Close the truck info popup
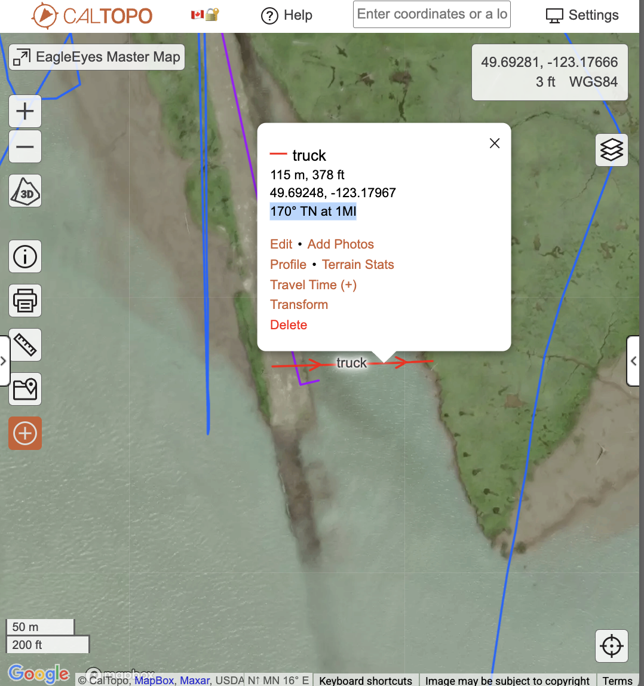This screenshot has width=644, height=686. point(495,143)
